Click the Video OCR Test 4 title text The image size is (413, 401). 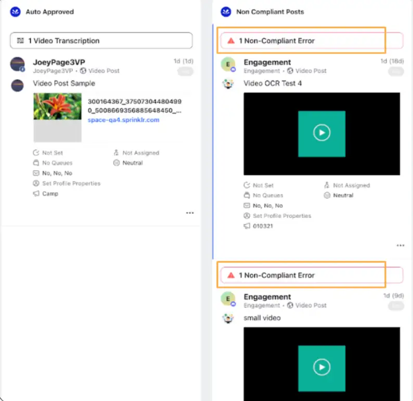[273, 83]
